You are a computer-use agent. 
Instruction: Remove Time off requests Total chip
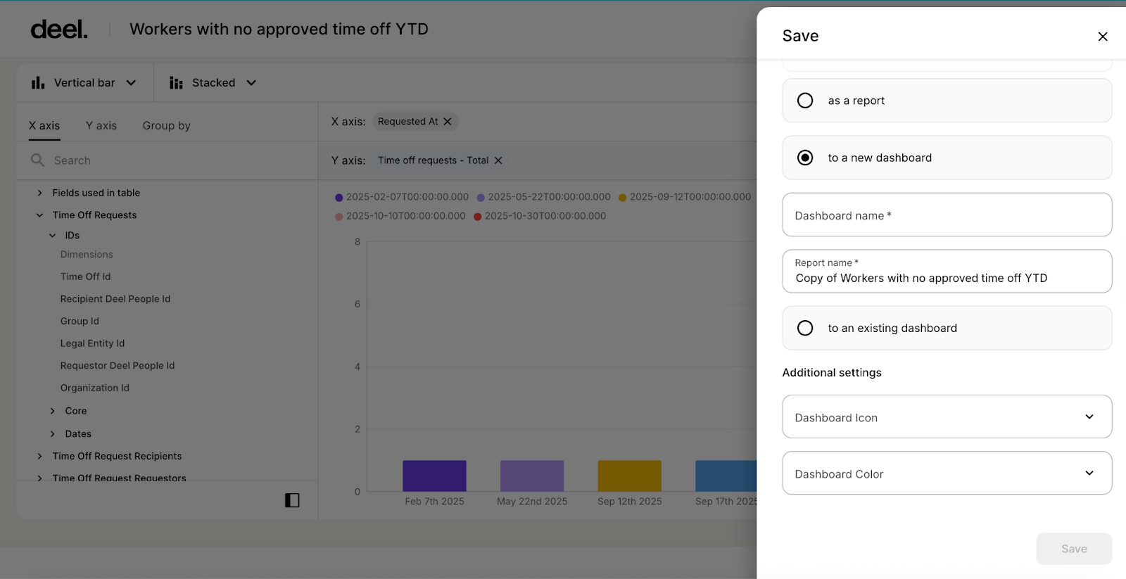(498, 160)
